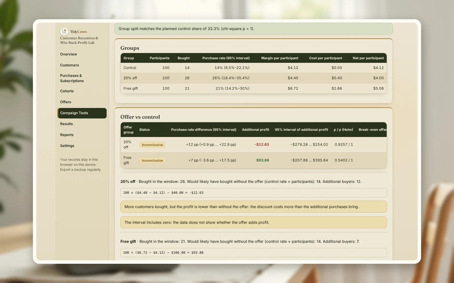The image size is (454, 283).
Task: Go to Reports
Action: (x=67, y=135)
